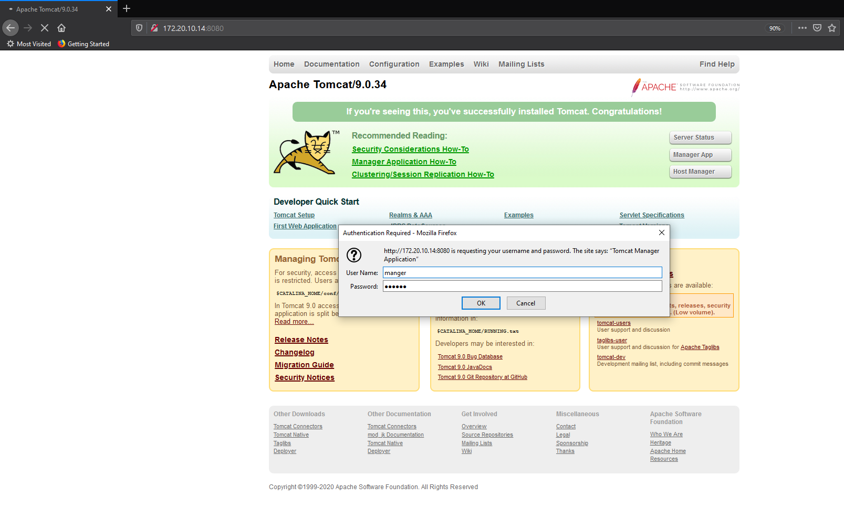Click the Tomcat cat mascot image

(x=306, y=153)
